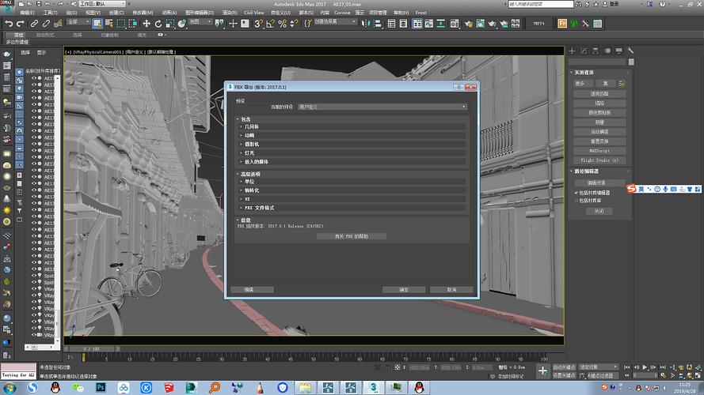
Task: Open the Material Editor from toolbar
Action: [x=456, y=24]
